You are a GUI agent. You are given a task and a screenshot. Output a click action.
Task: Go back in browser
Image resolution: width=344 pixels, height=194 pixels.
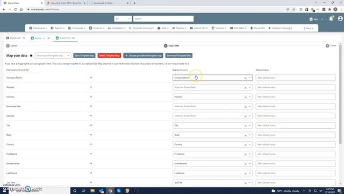click(4, 10)
